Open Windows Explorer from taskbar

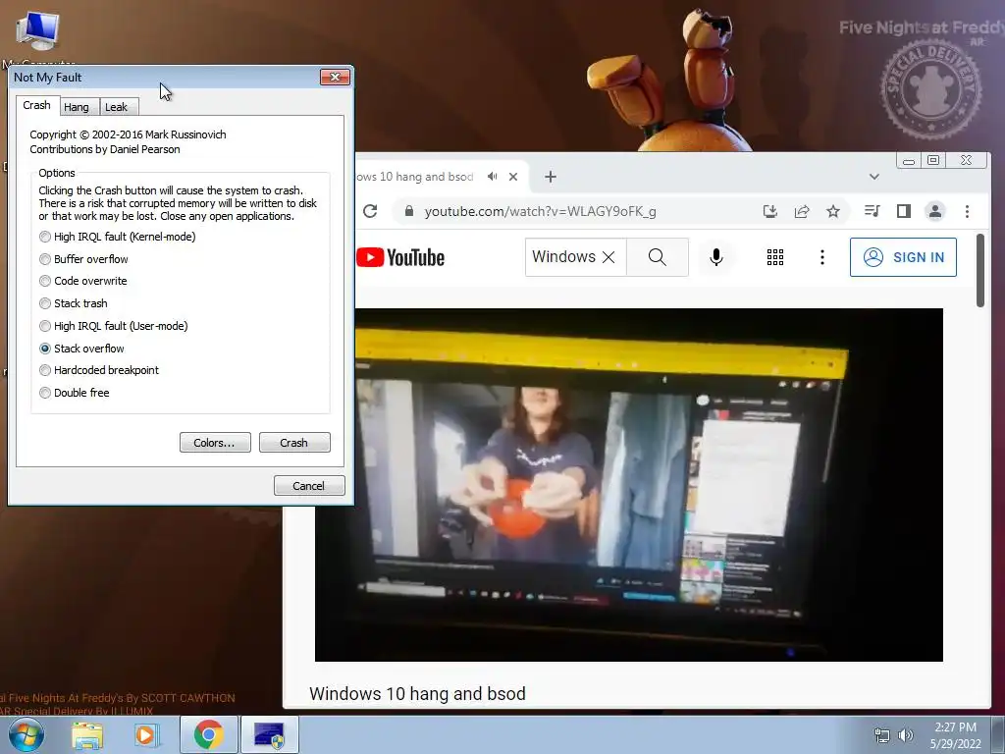click(87, 734)
